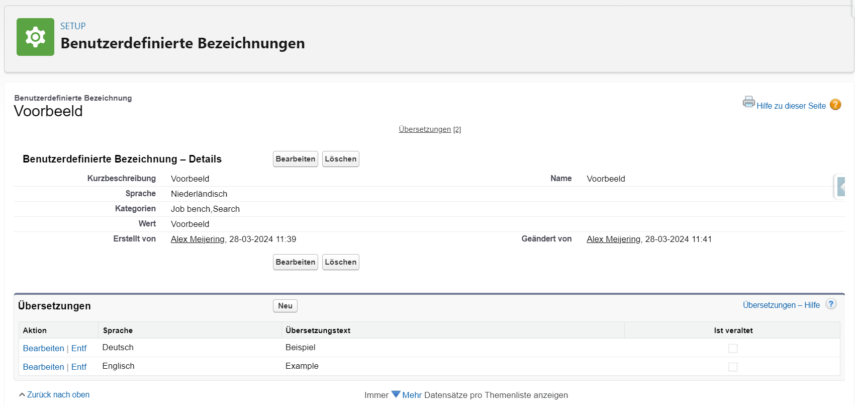Screen dimensions: 855x406
Task: Click the orange help question mark icon
Action: (x=835, y=105)
